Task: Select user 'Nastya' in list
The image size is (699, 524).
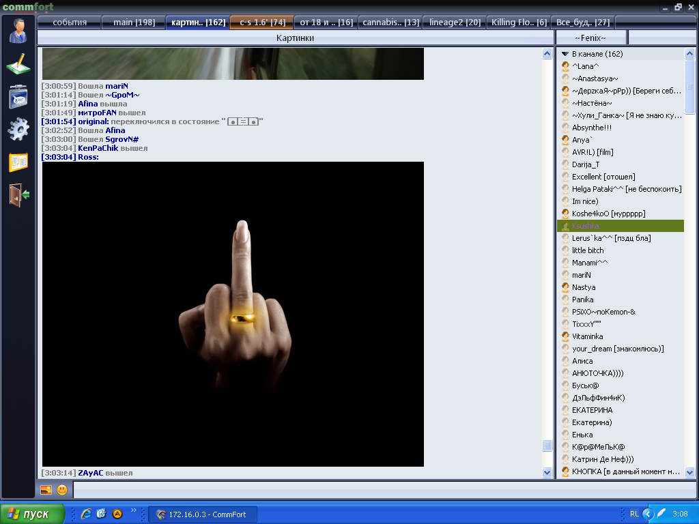Action: 620,287
